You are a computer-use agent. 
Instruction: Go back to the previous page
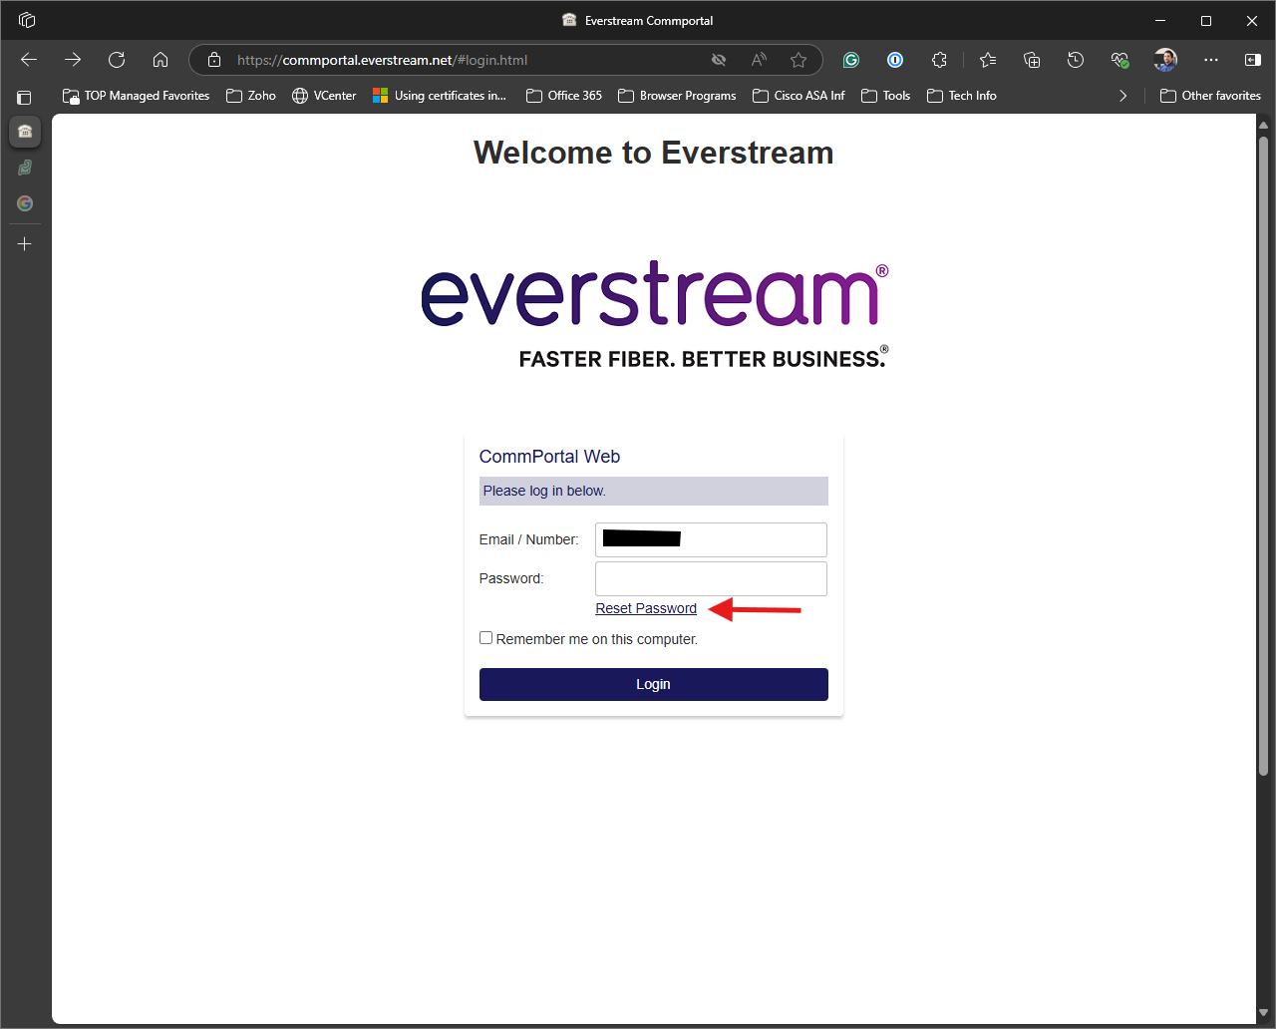click(x=29, y=60)
